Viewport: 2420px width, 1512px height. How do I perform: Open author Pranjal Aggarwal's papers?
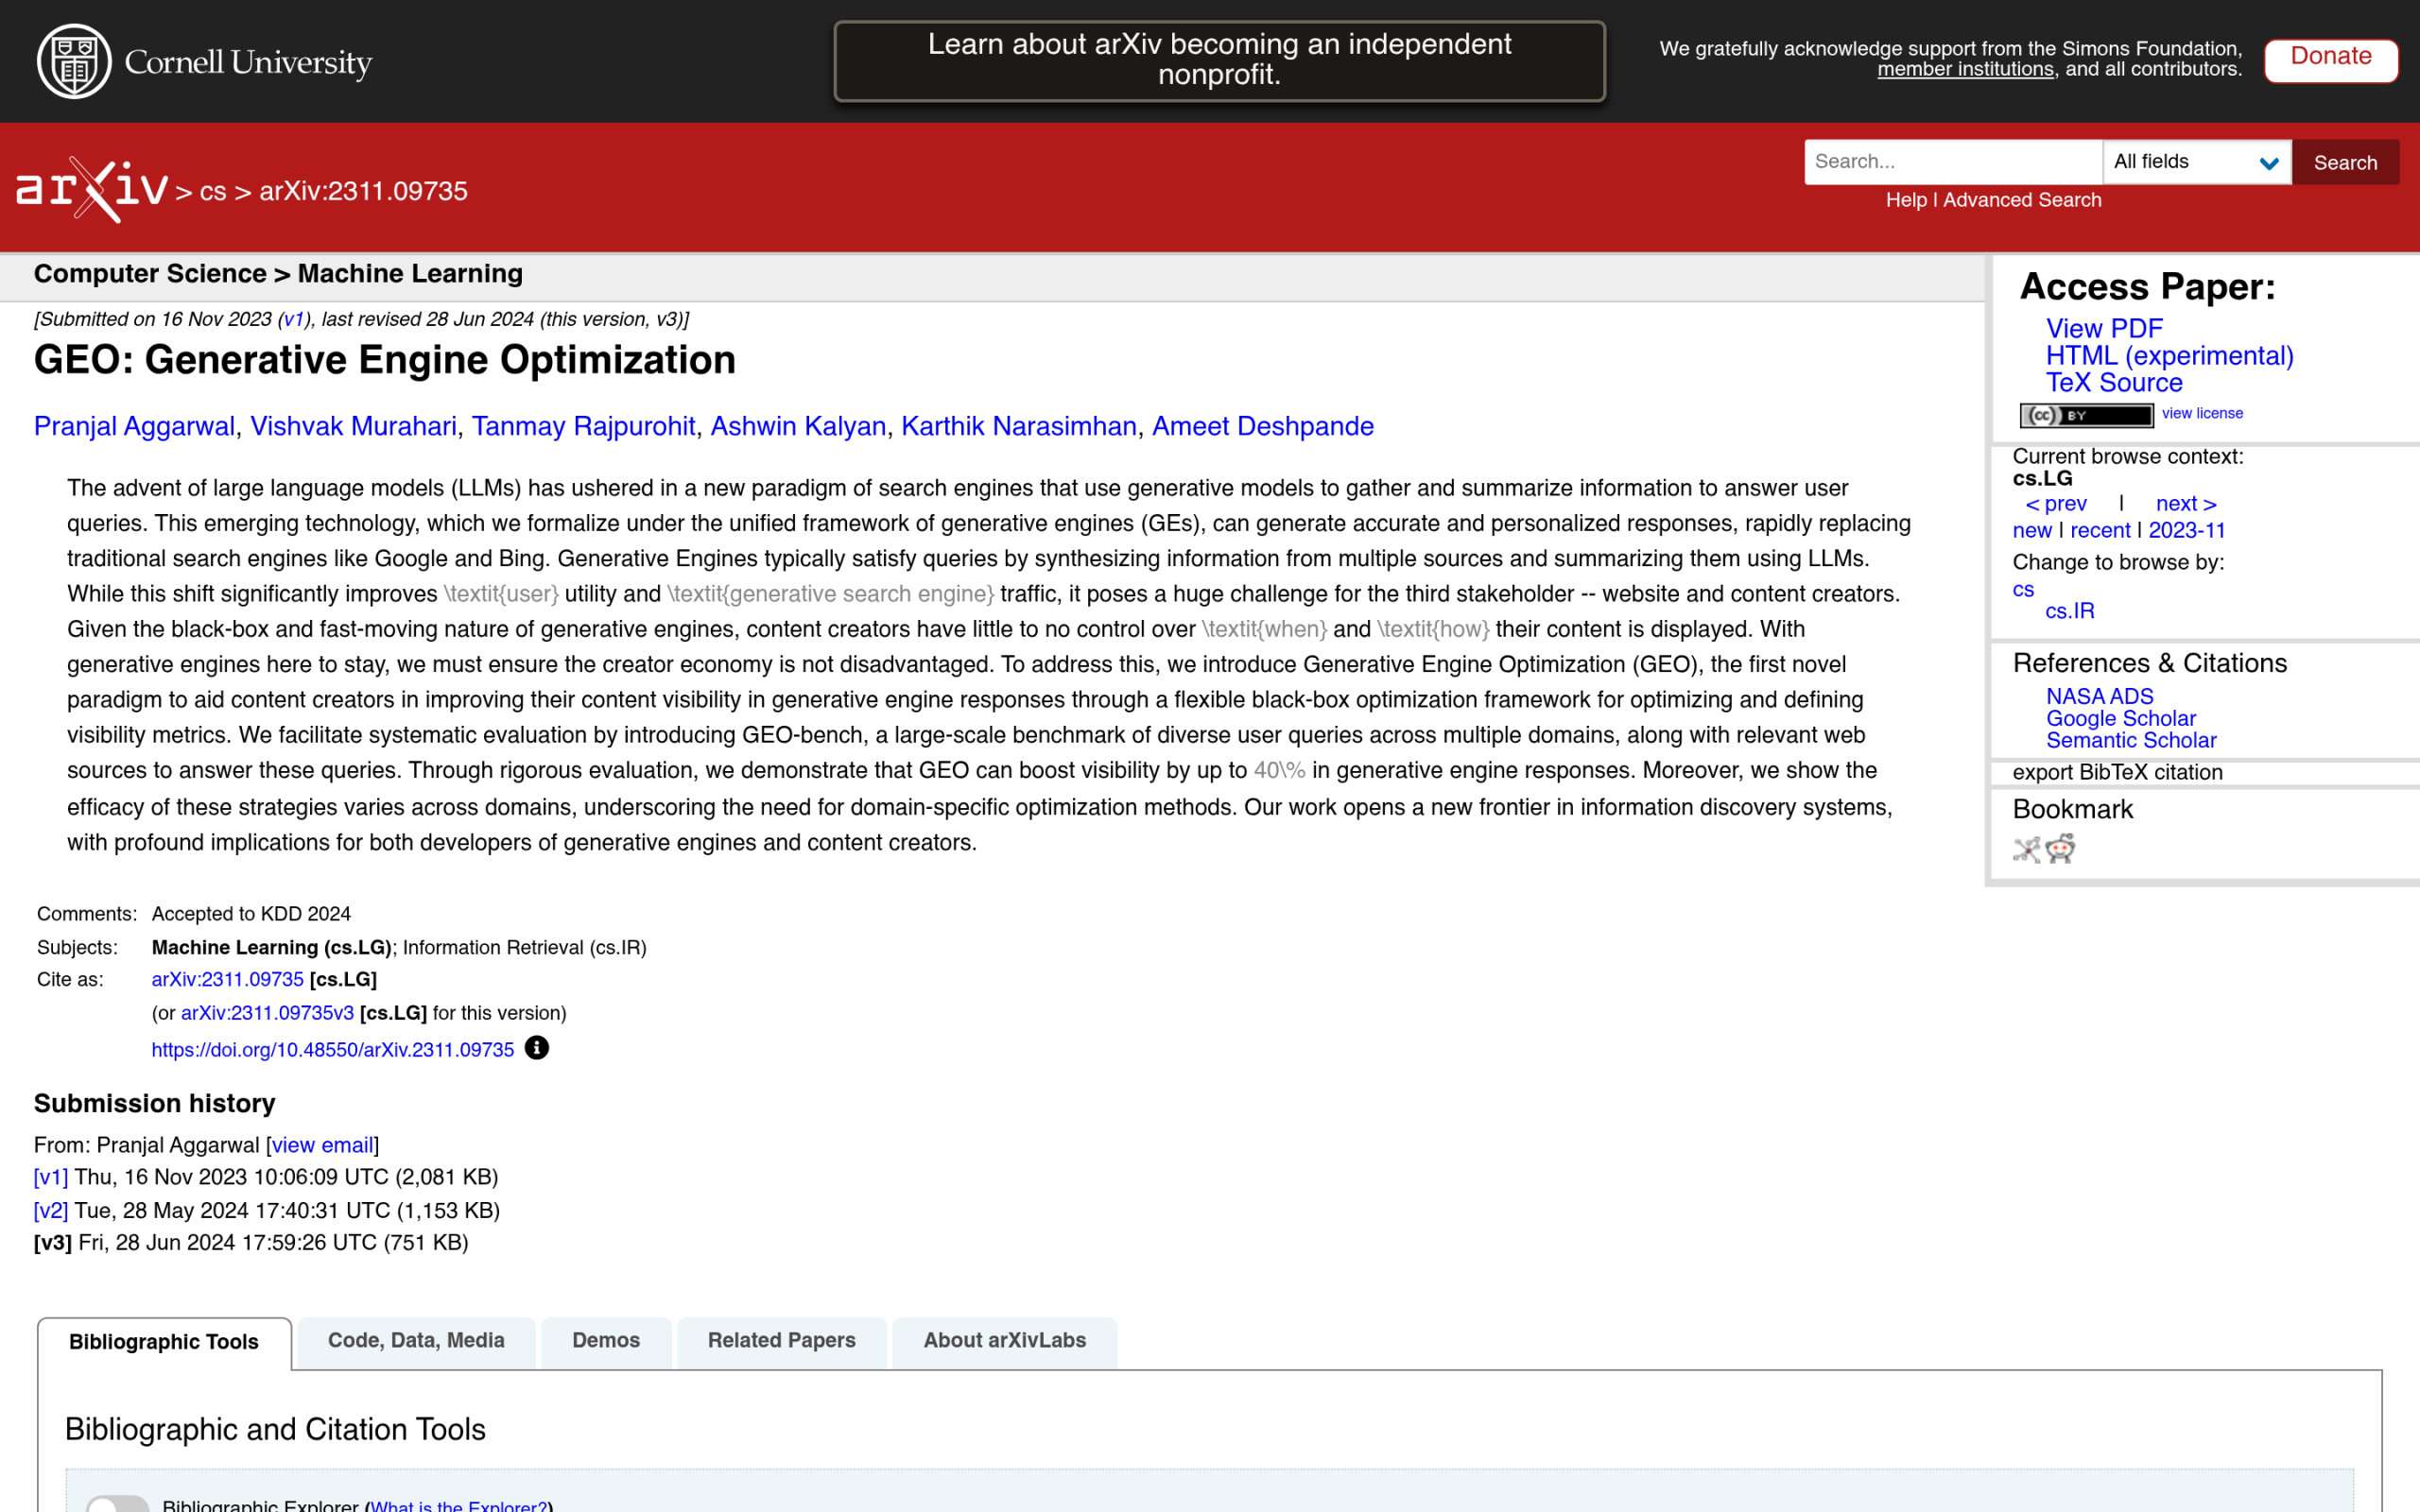[134, 427]
